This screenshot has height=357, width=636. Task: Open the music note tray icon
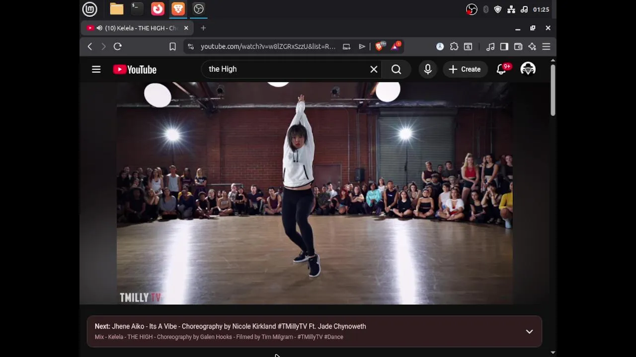click(x=524, y=9)
